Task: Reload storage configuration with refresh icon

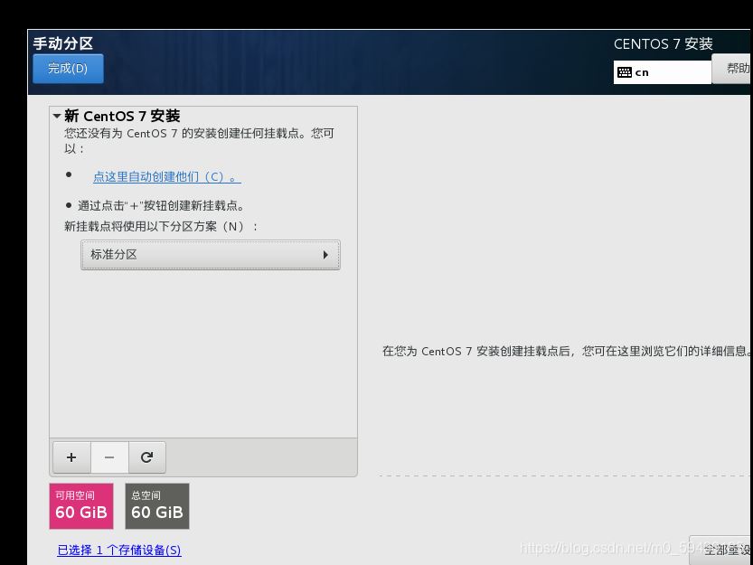Action: coord(147,457)
